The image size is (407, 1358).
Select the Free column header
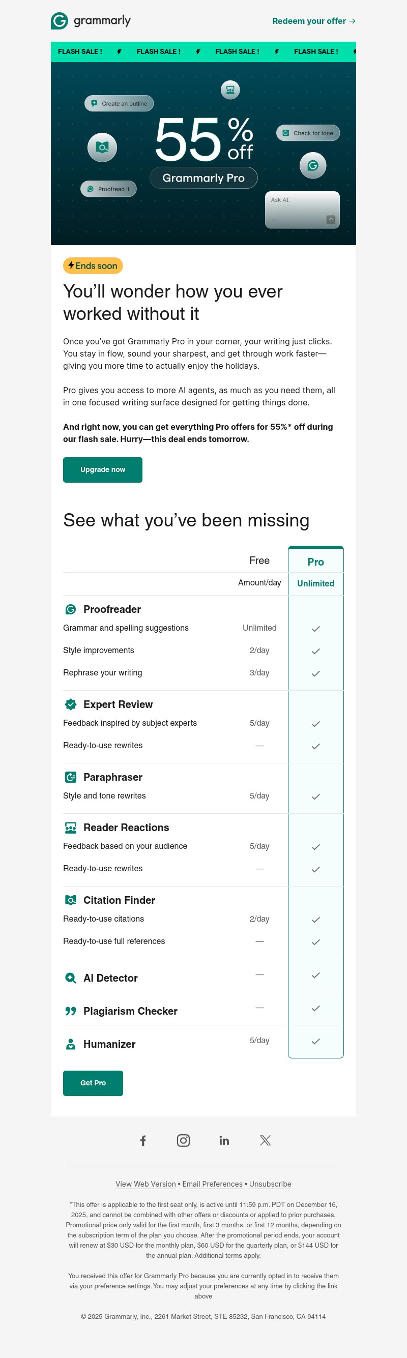click(x=259, y=560)
